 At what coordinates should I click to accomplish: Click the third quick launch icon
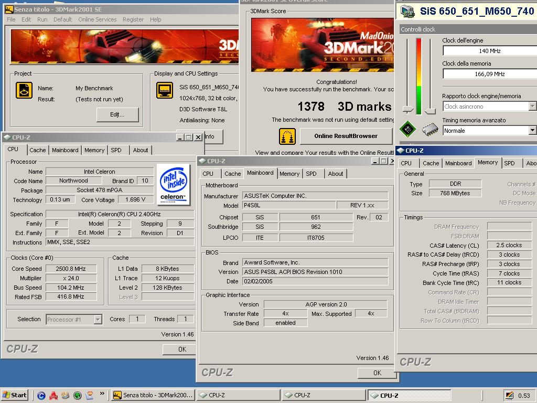click(x=66, y=396)
